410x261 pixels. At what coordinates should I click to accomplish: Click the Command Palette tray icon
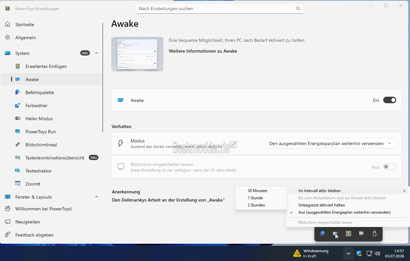click(322, 234)
